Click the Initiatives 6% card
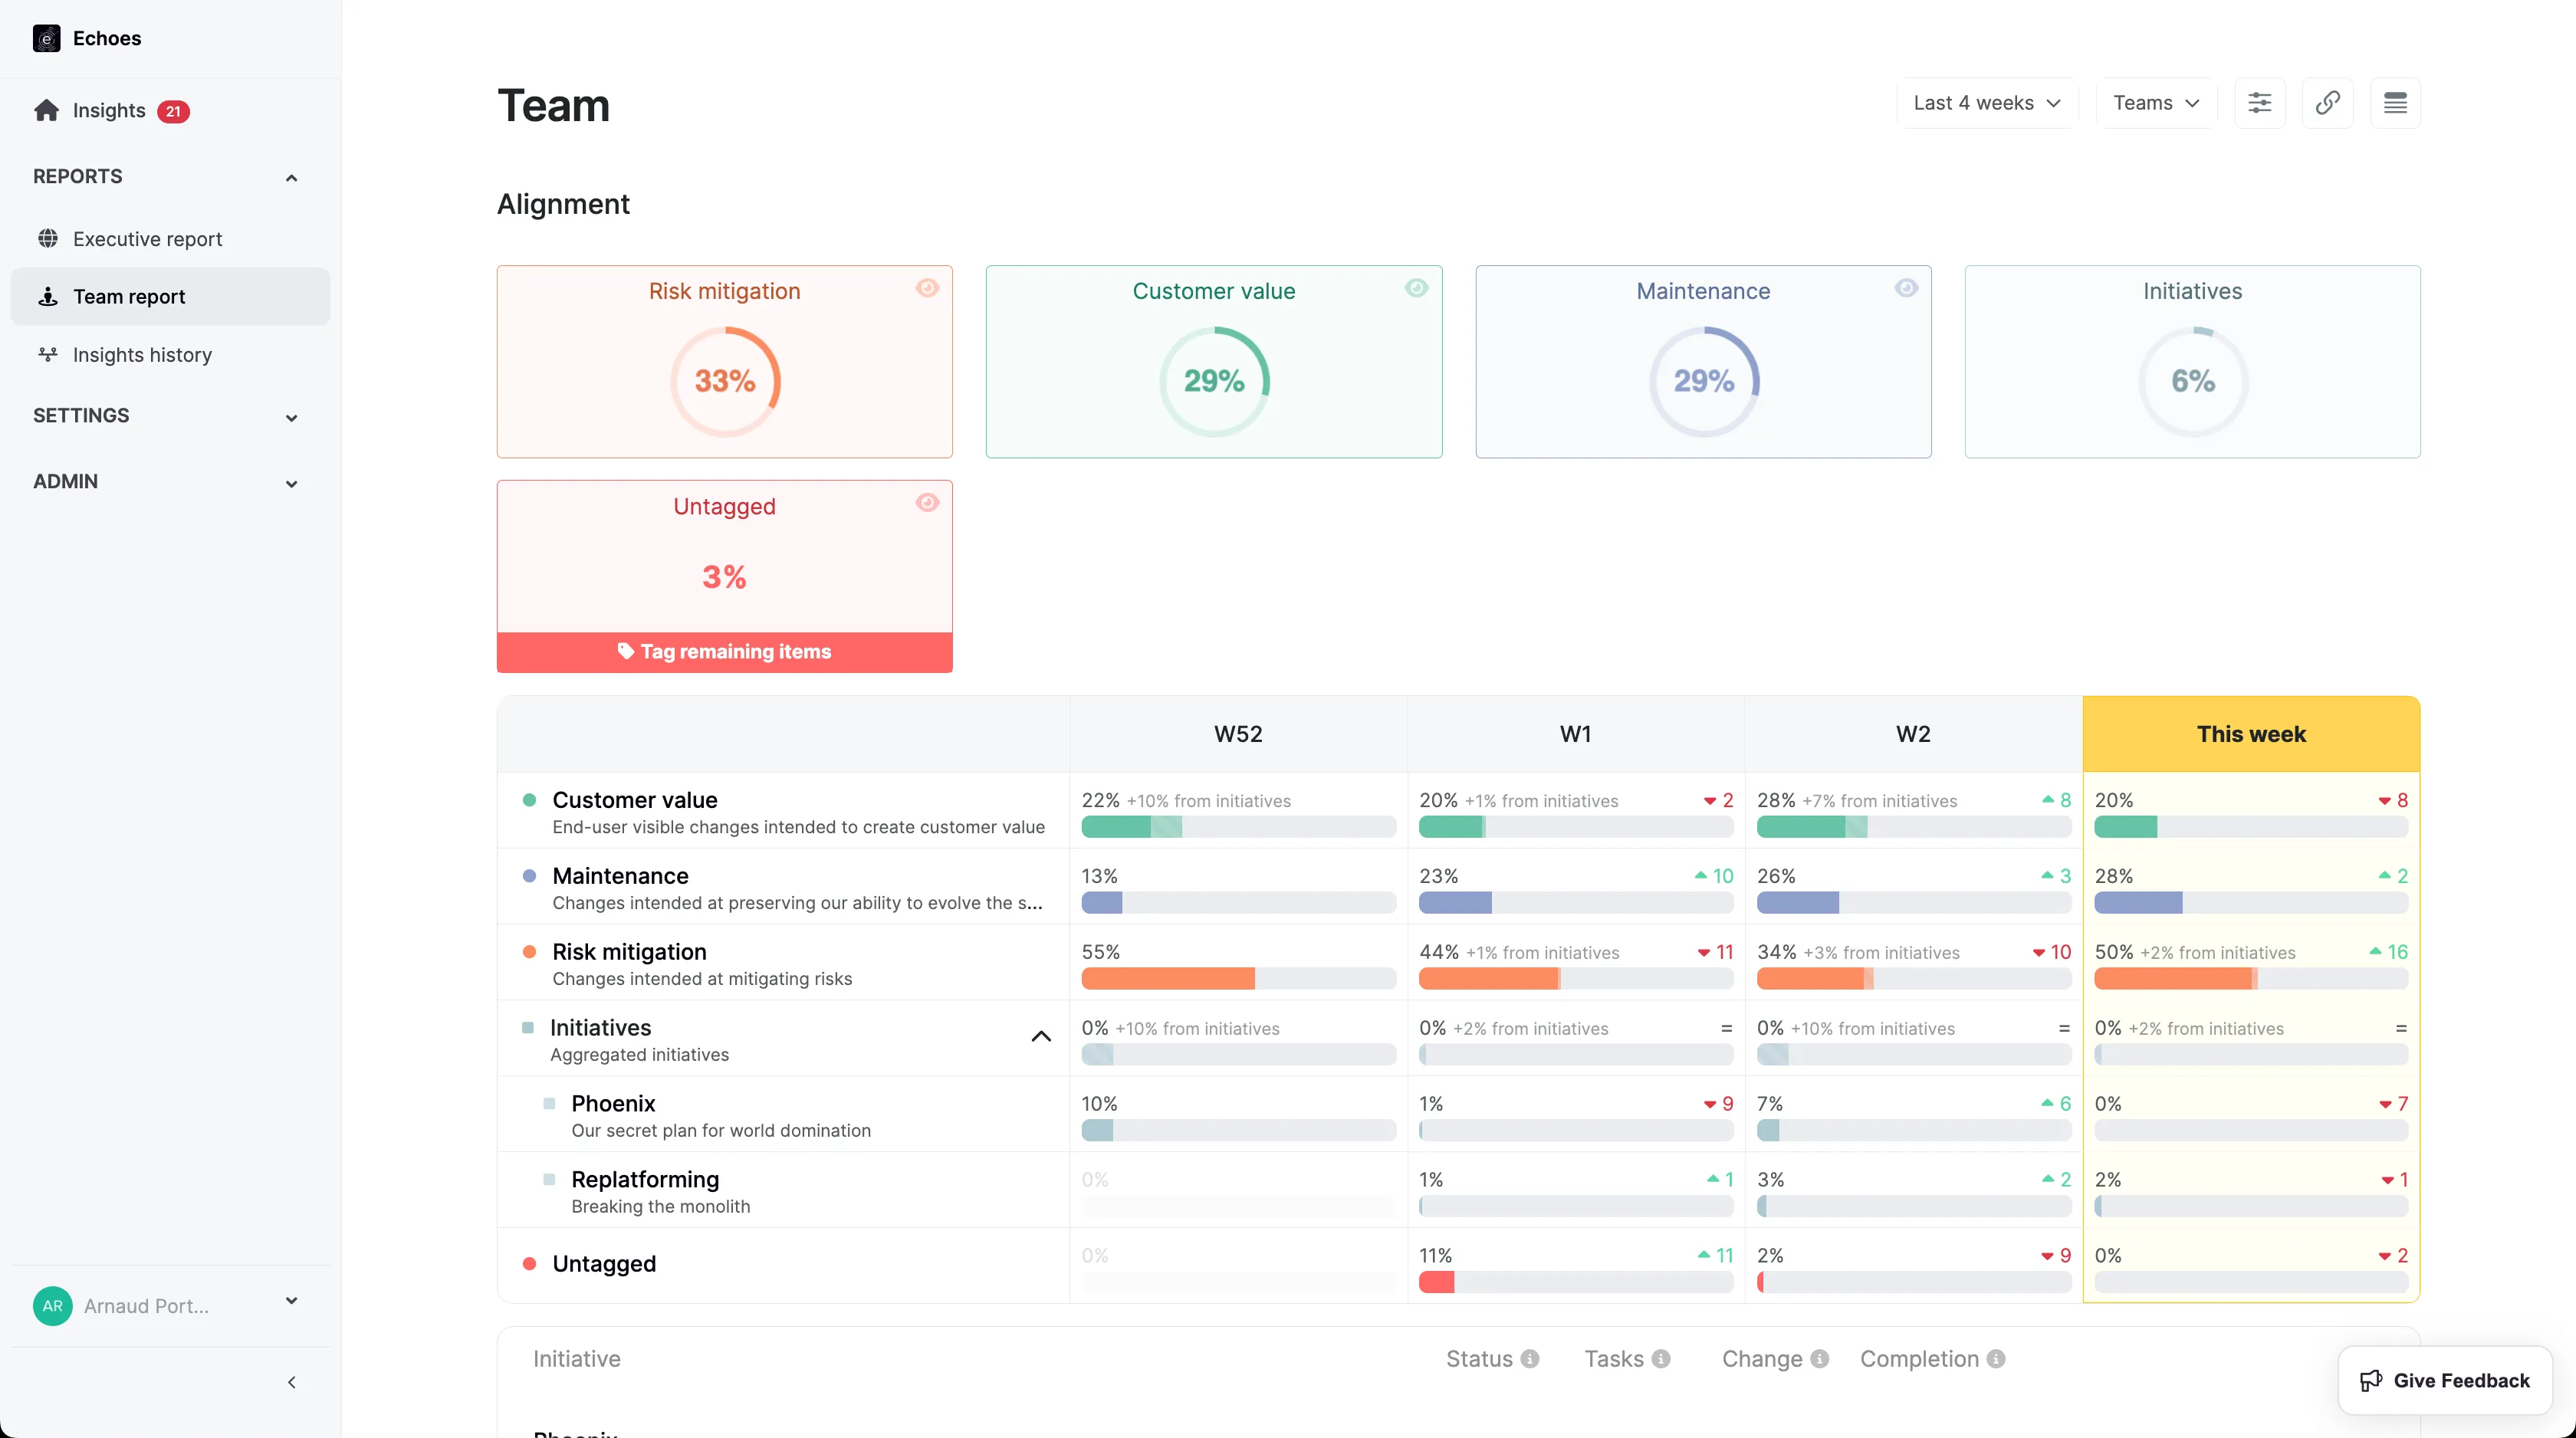Screen dimensions: 2576x1438 coord(2192,362)
